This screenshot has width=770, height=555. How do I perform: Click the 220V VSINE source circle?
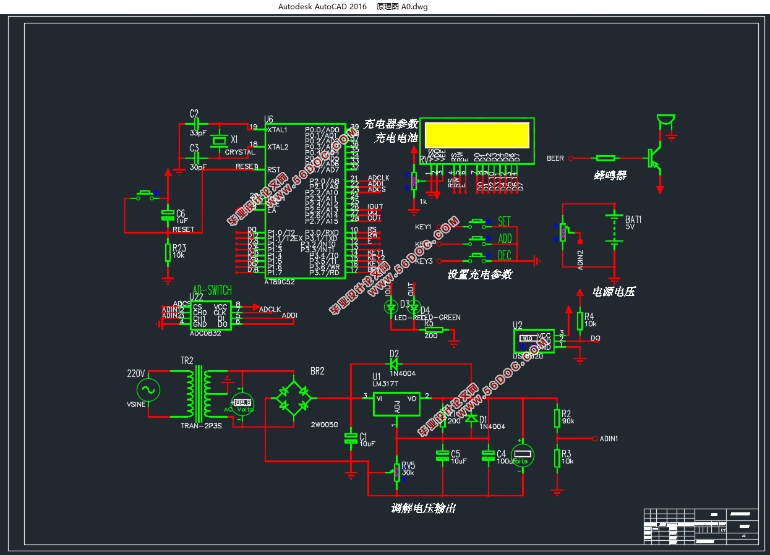(x=148, y=391)
